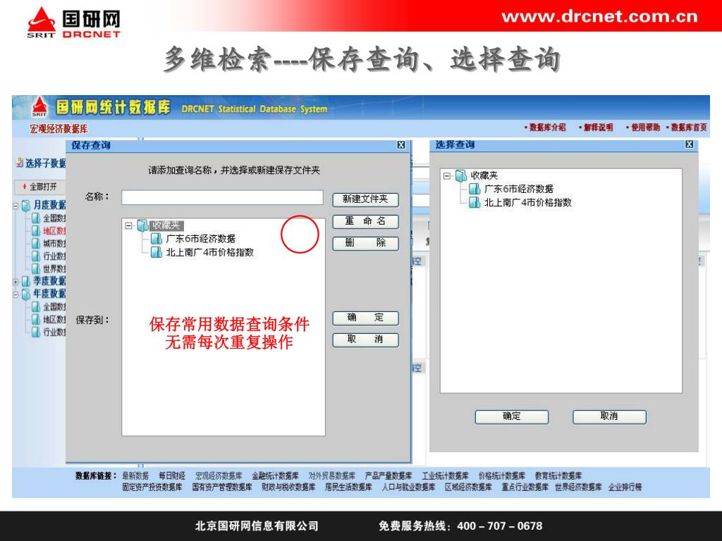Collapse the 年度数据 tree node
The height and width of the screenshot is (541, 722).
pyautogui.click(x=16, y=294)
